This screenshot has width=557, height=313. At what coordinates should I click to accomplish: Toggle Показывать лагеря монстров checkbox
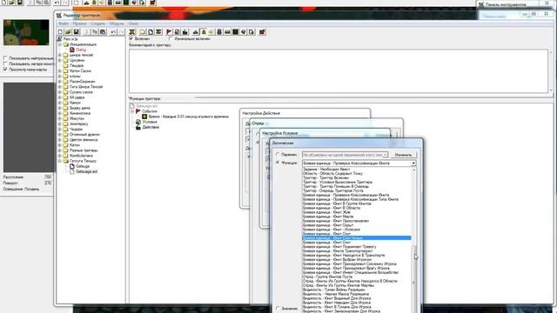(x=5, y=63)
